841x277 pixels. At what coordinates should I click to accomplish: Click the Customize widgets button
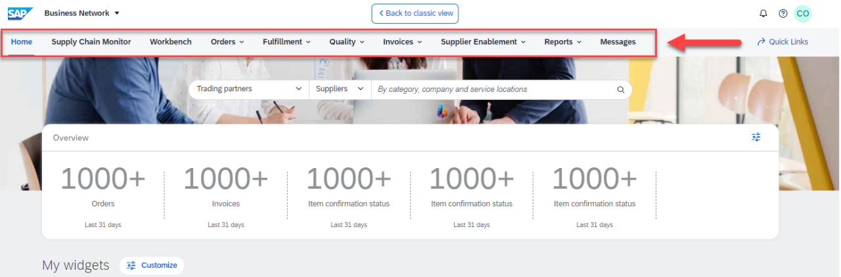pyautogui.click(x=152, y=265)
